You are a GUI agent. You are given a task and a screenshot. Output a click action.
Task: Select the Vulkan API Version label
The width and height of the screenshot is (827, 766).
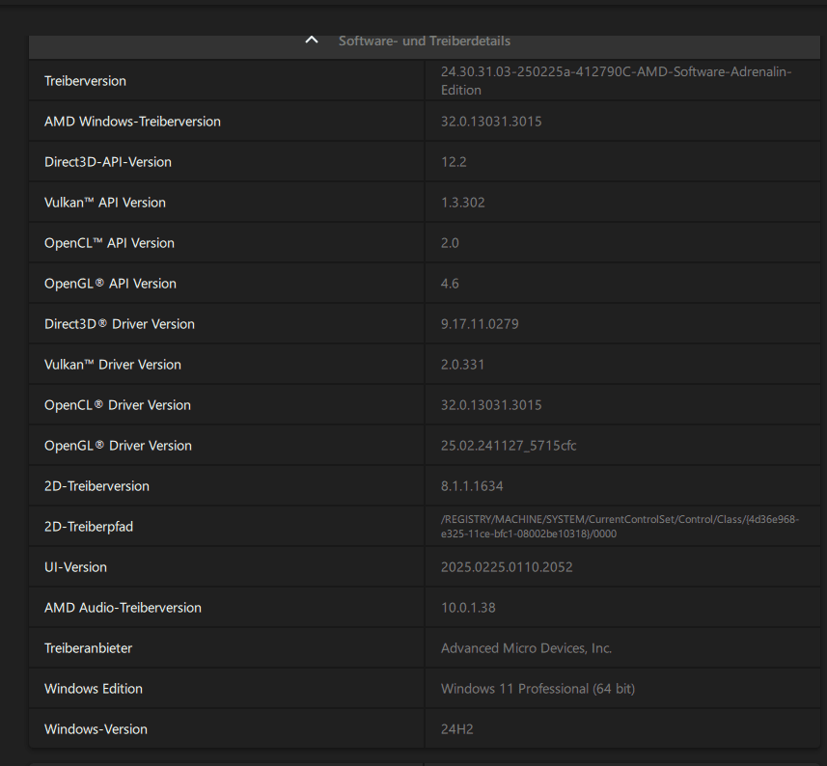point(105,203)
